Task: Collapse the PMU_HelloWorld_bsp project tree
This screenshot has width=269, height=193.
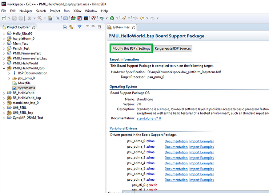Action: (4, 68)
